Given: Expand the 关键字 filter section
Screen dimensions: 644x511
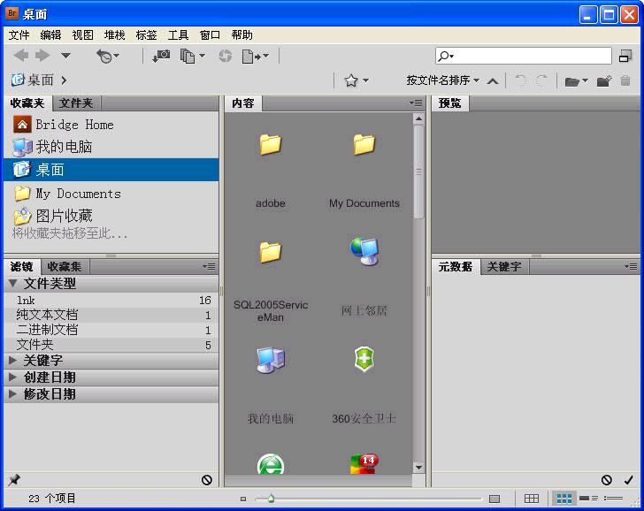Looking at the screenshot, I should pyautogui.click(x=42, y=361).
